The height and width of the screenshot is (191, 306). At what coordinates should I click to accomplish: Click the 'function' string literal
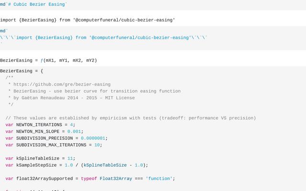160,179
